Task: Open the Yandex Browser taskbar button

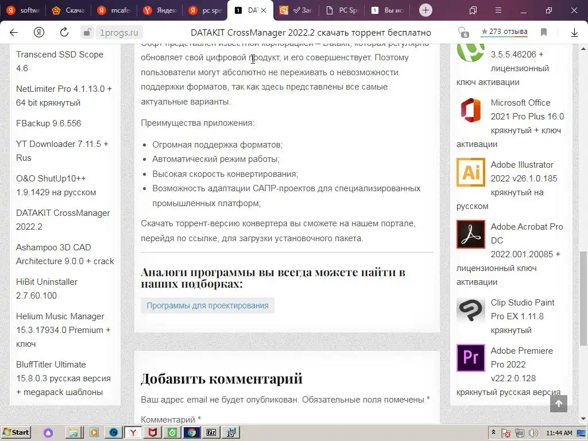Action: (x=133, y=433)
